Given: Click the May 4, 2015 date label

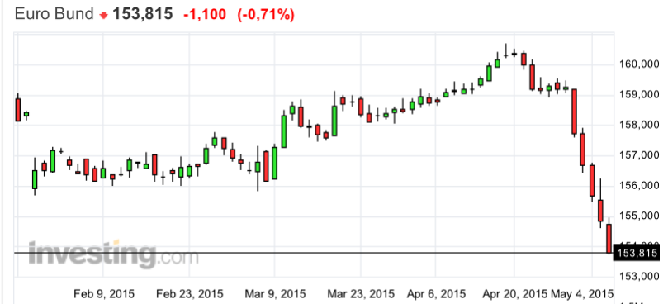Looking at the screenshot, I should click(x=582, y=294).
